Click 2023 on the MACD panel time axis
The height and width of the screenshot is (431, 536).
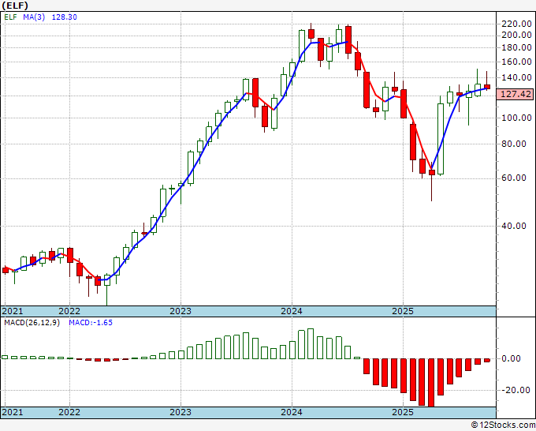tap(181, 412)
